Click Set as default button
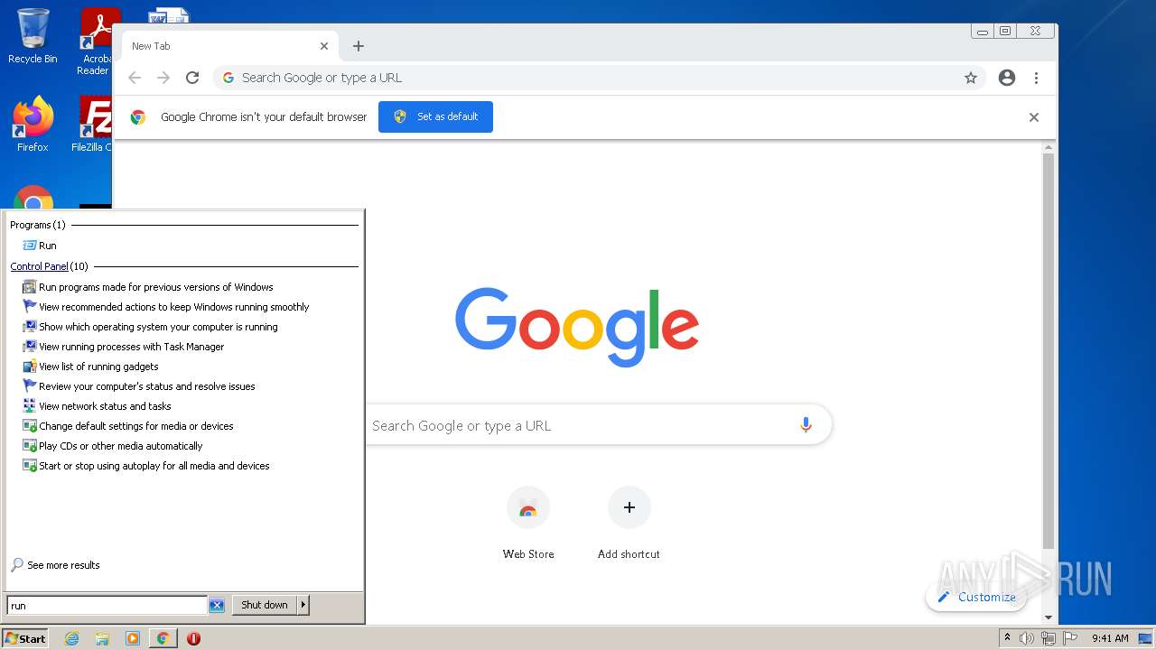1156x650 pixels. pos(435,116)
